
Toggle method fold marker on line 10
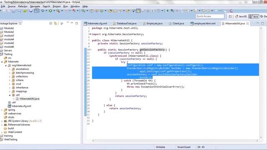(91, 50)
